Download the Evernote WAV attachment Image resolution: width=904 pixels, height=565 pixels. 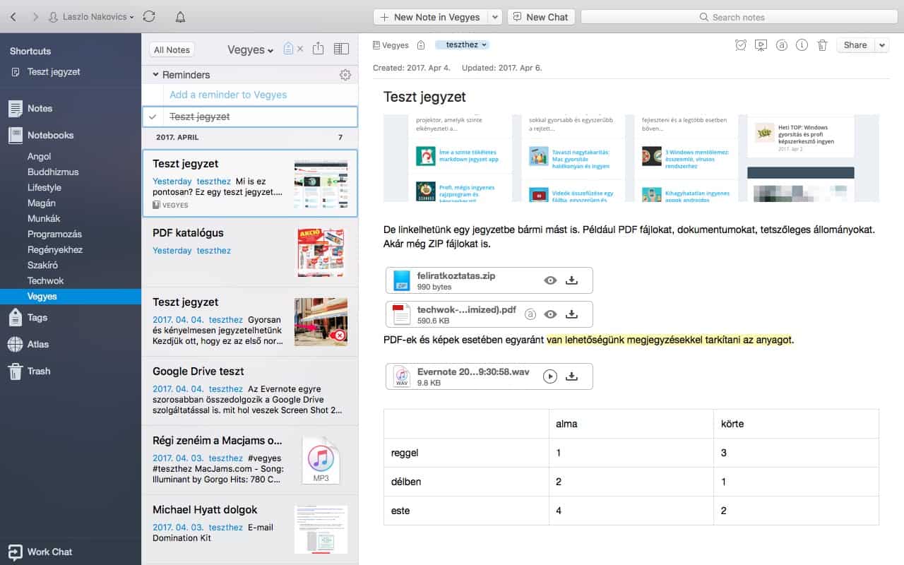[572, 376]
